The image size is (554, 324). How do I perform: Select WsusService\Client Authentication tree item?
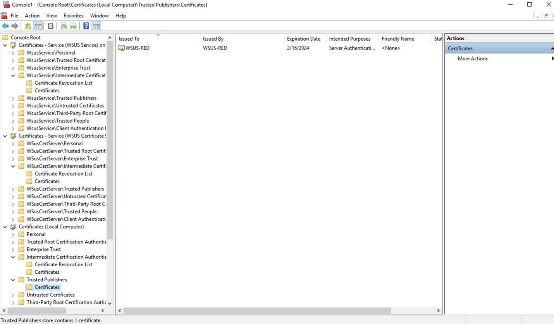[x=66, y=129]
